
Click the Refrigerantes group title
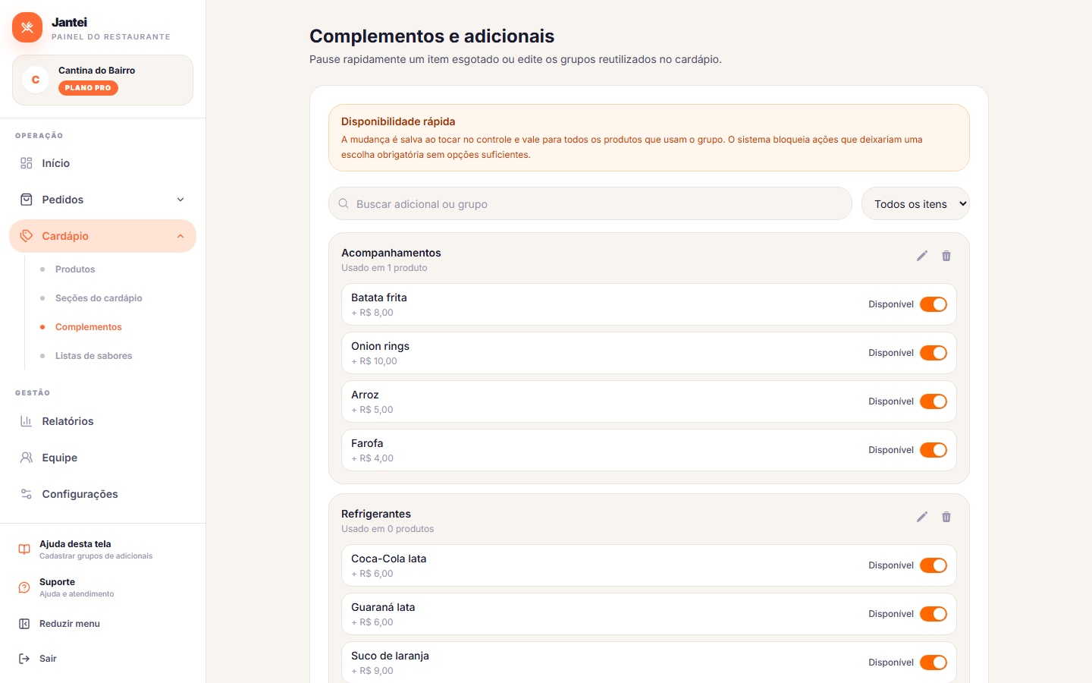[376, 514]
